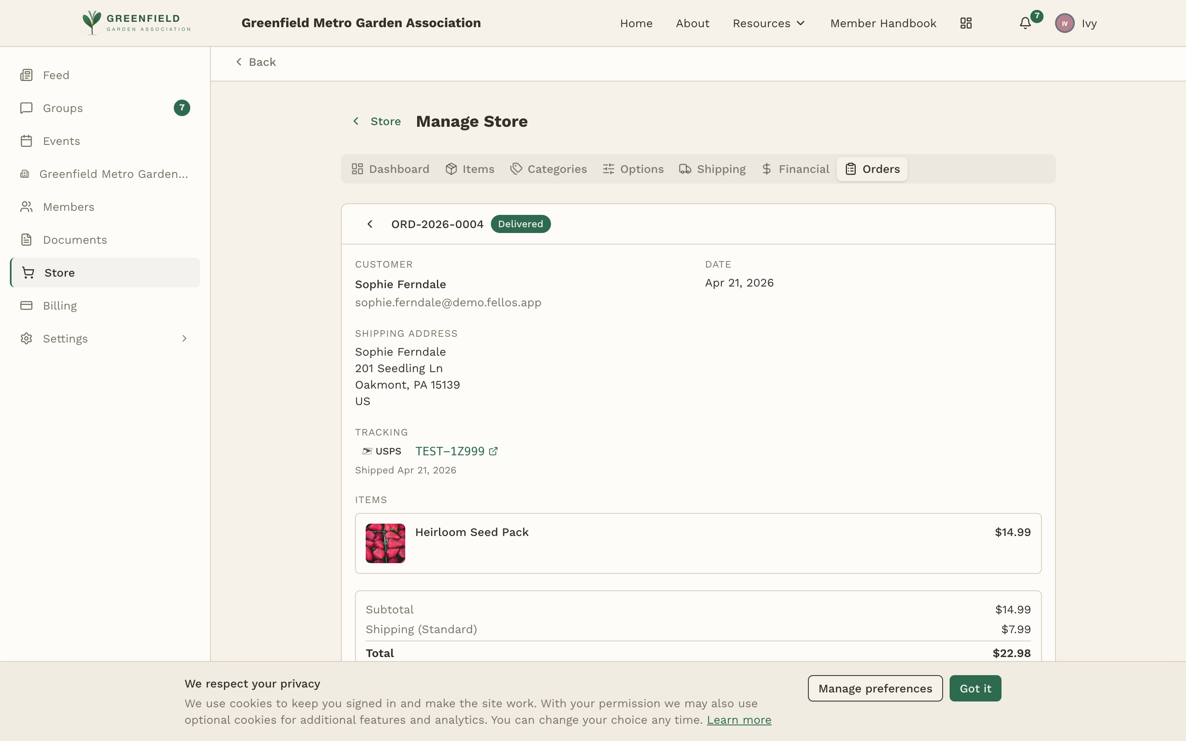Click customer name Sophie Ferndale

click(x=400, y=284)
